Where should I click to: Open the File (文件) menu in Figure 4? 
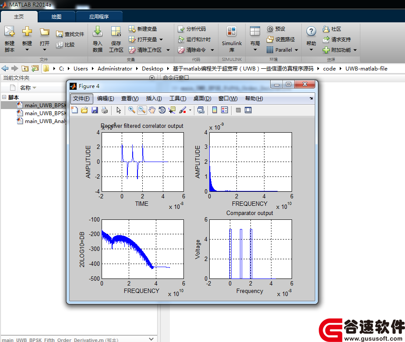pos(81,99)
